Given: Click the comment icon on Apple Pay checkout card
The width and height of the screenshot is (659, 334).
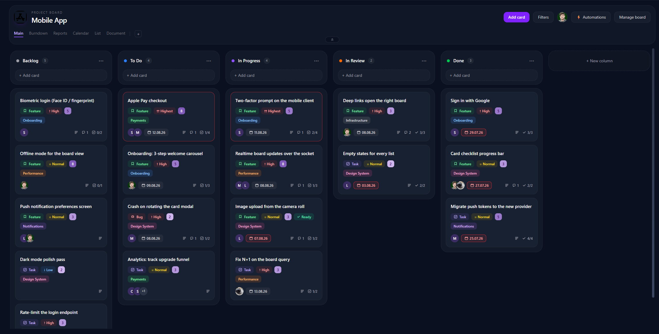Looking at the screenshot, I should point(191,132).
